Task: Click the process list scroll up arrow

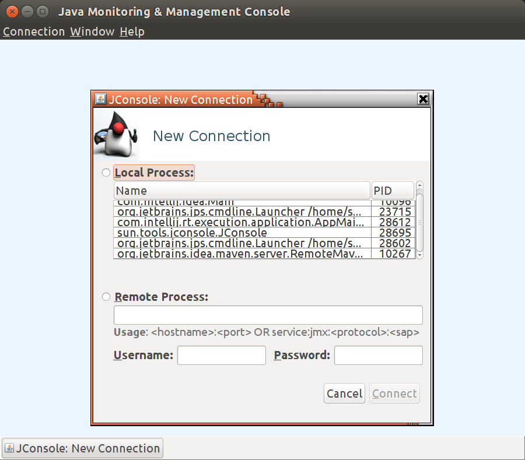Action: pyautogui.click(x=419, y=185)
